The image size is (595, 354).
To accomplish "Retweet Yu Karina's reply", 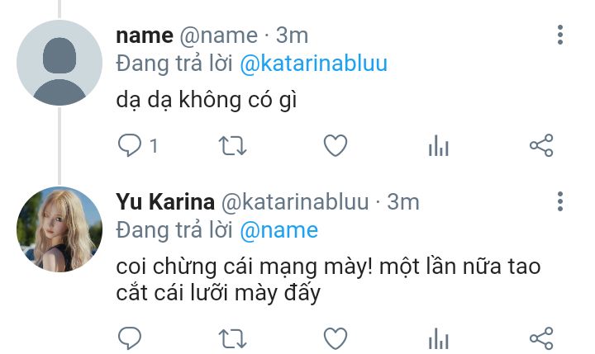I will (x=232, y=338).
